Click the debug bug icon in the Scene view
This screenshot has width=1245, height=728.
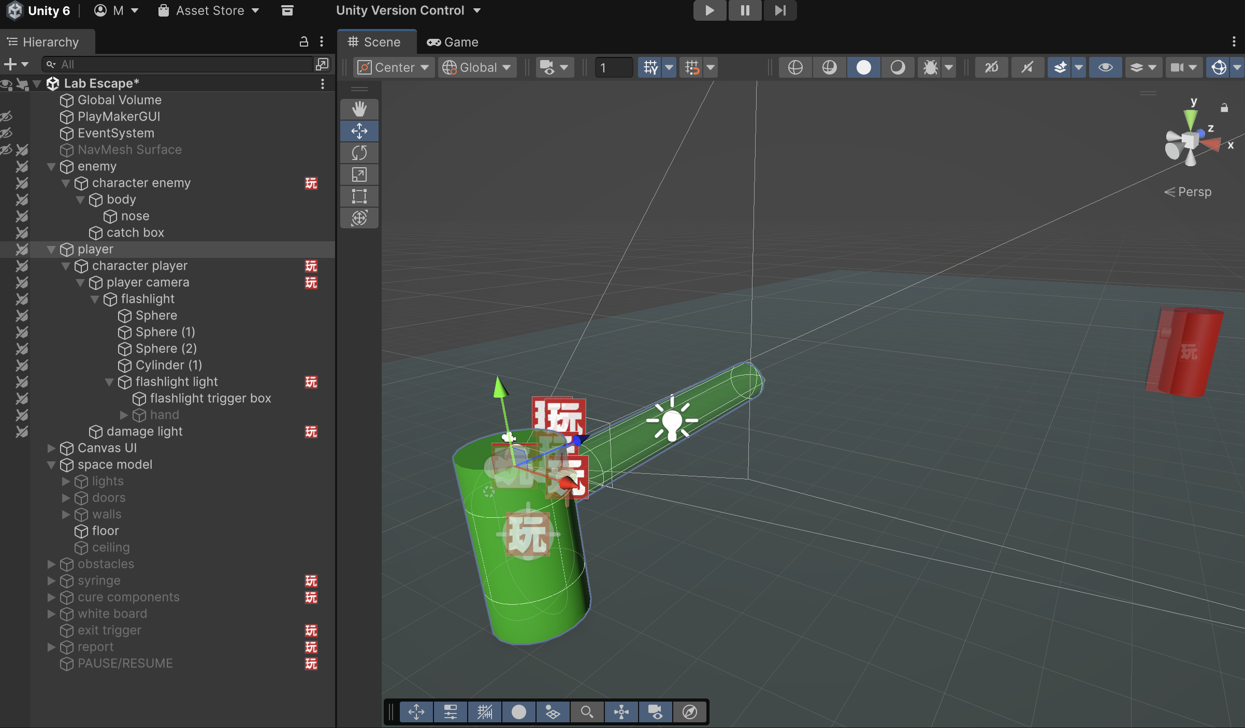(931, 67)
